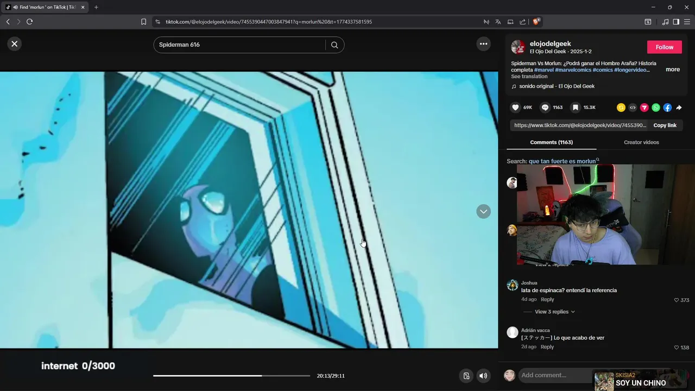Click the translate page icon
Screen dimensions: 695x391
(498, 22)
